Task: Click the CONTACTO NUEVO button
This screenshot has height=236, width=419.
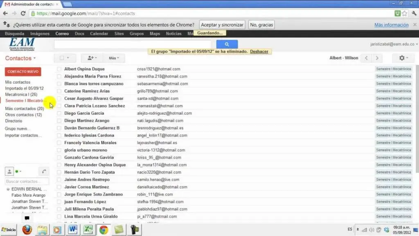Action: [23, 72]
